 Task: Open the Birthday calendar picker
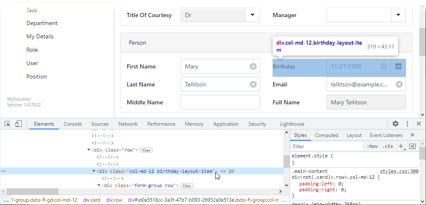(x=398, y=66)
